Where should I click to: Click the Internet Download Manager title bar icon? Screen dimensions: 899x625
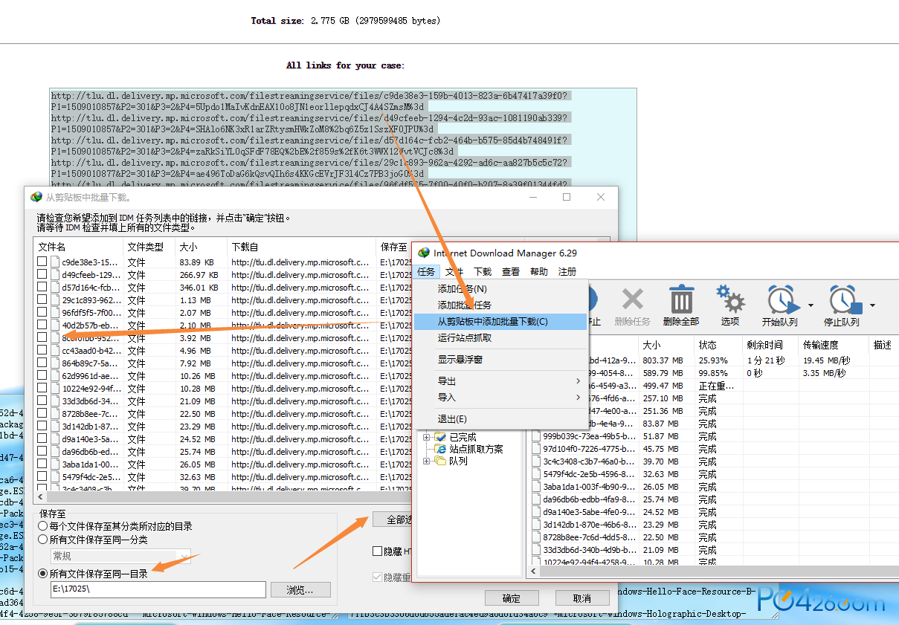(x=424, y=252)
